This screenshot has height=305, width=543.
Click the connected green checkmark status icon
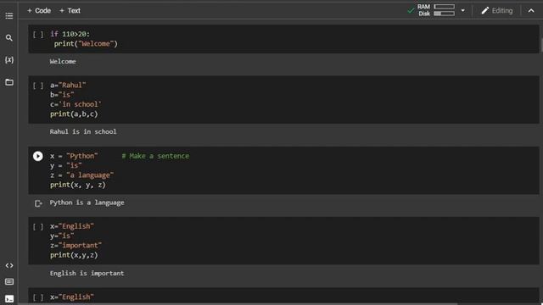[x=411, y=10]
